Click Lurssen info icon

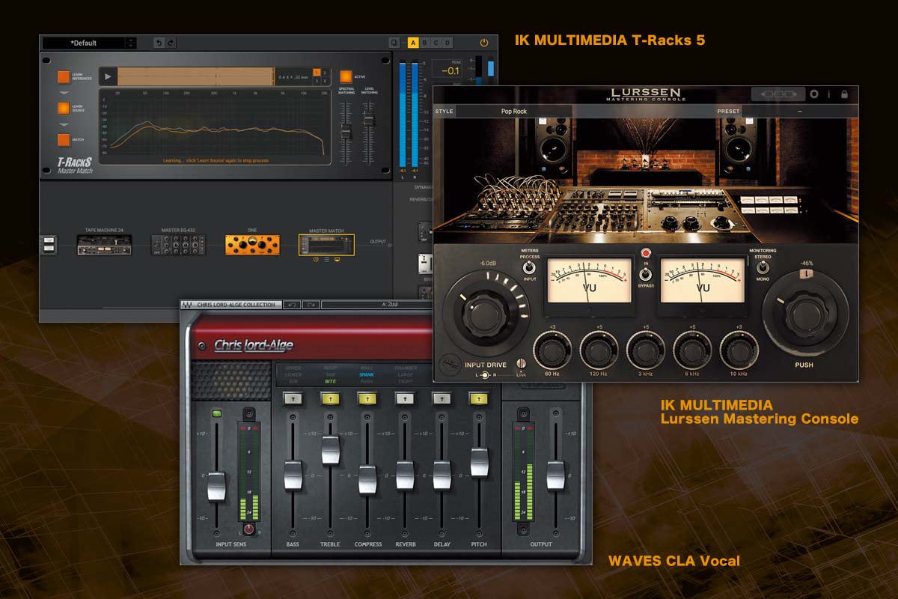click(829, 94)
